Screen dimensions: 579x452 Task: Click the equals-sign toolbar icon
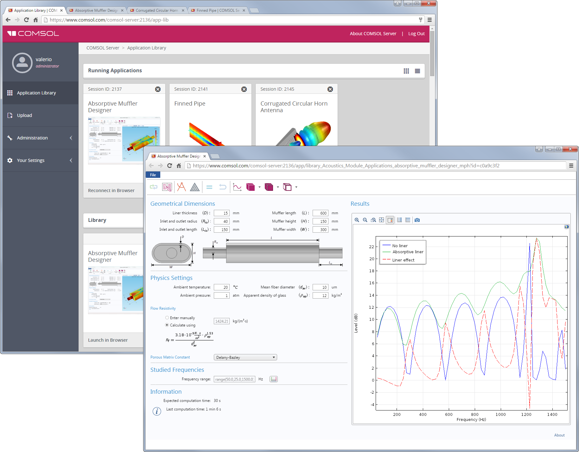point(209,187)
